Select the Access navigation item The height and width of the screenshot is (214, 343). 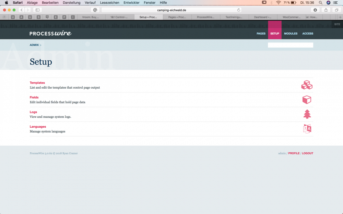[308, 34]
